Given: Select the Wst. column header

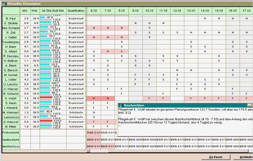Looking at the screenshot, I should tap(35, 11).
